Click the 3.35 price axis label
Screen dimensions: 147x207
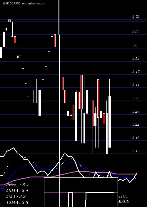click(x=136, y=98)
